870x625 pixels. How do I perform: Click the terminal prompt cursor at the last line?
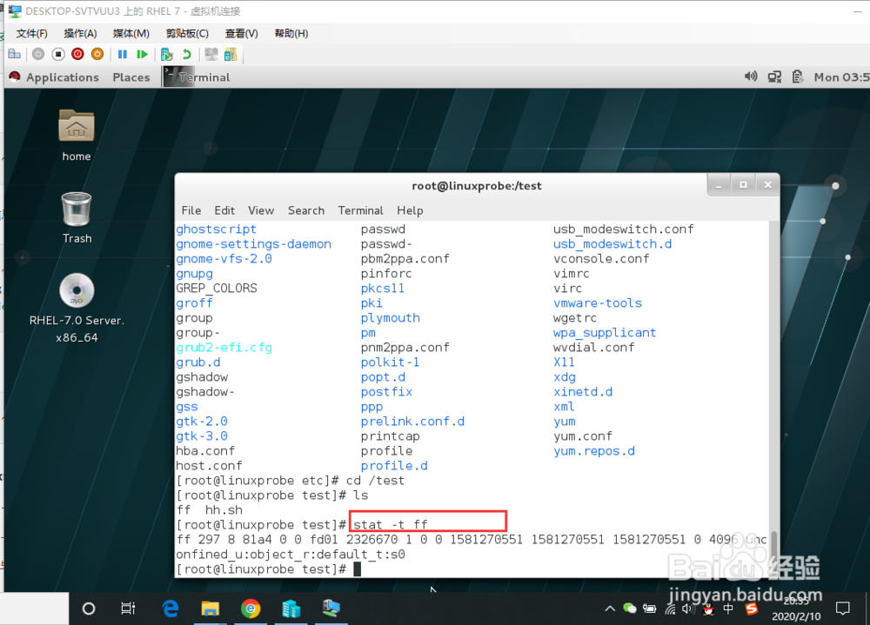coord(358,569)
